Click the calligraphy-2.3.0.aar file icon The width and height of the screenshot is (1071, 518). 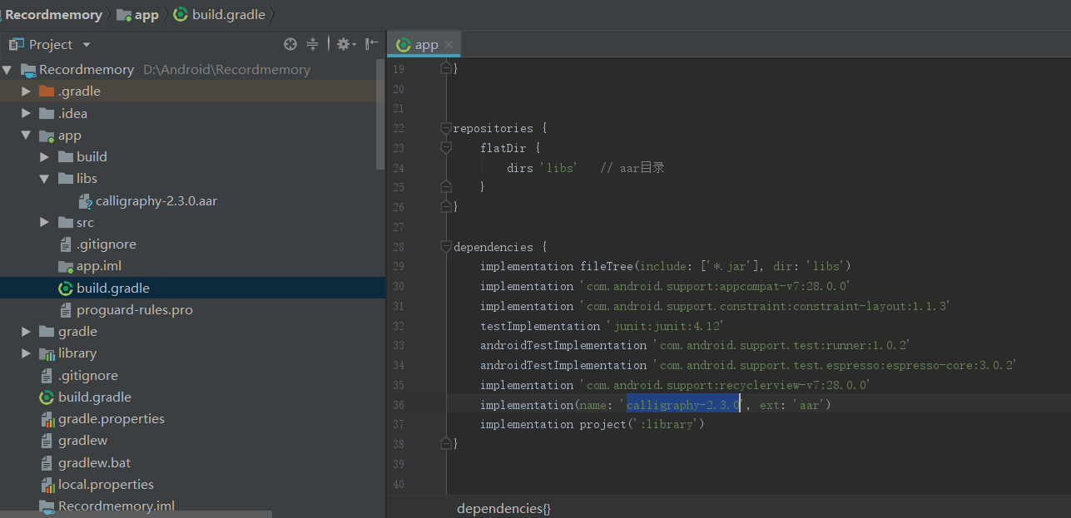click(x=85, y=201)
